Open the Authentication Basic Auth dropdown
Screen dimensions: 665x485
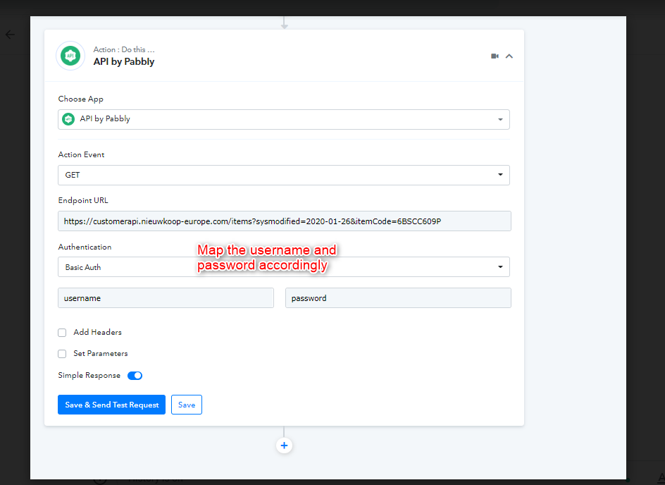tap(284, 267)
